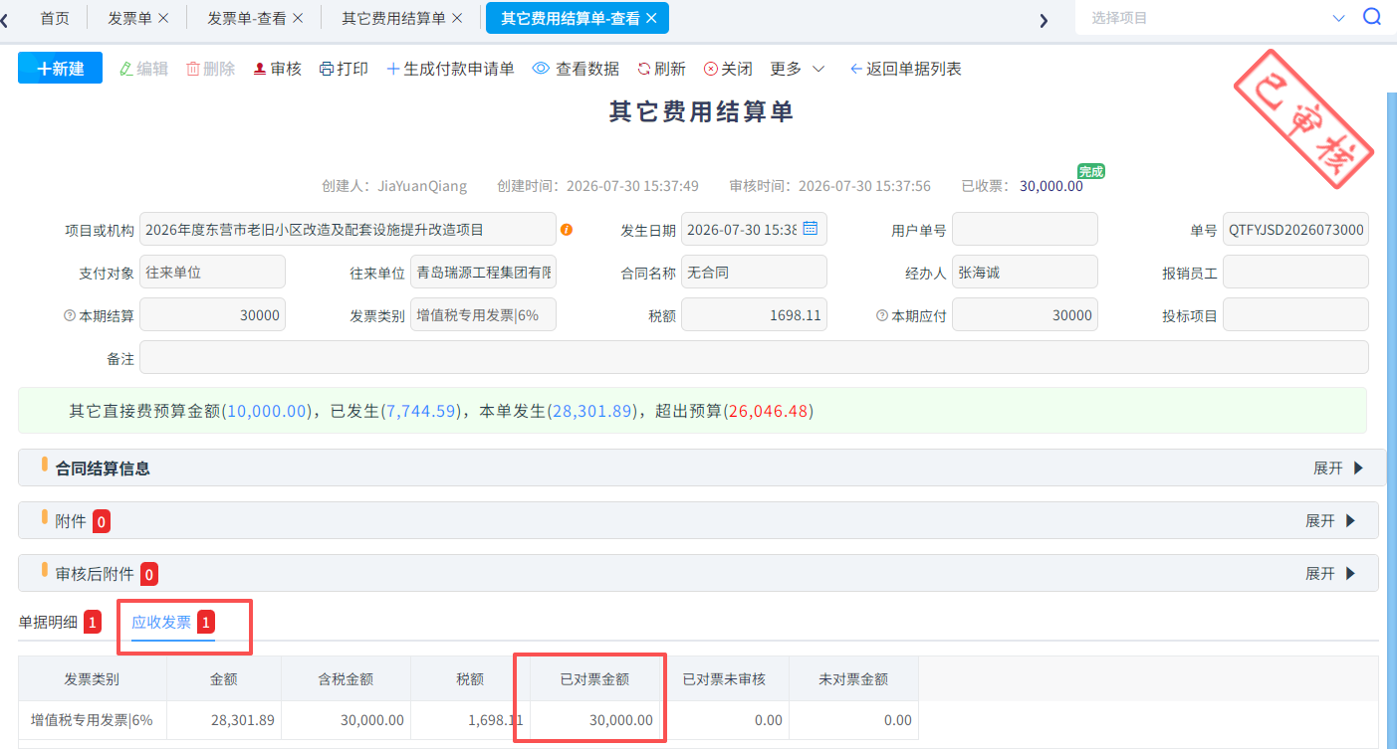The image size is (1397, 749).
Task: Click the 项目或机构 input field
Action: tap(348, 229)
